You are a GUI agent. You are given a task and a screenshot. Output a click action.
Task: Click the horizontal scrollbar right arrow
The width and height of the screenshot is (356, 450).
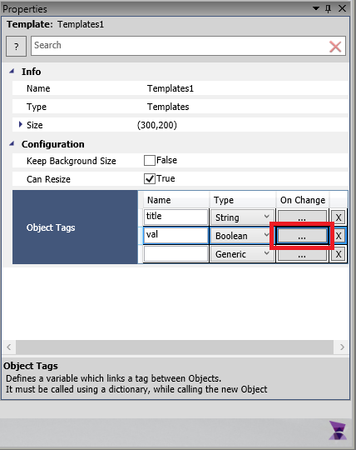pyautogui.click(x=342, y=347)
